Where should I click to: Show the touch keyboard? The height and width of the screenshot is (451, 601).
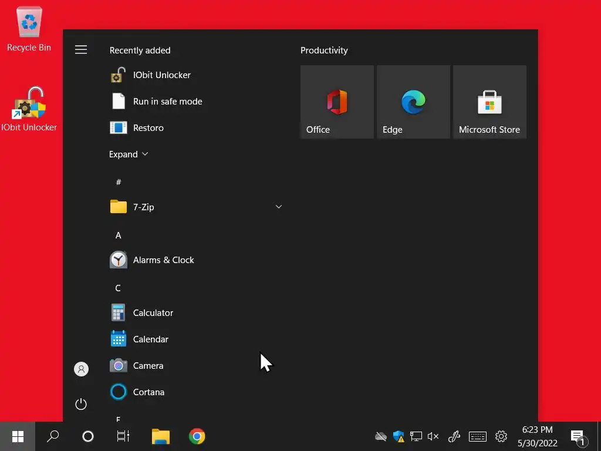point(478,436)
